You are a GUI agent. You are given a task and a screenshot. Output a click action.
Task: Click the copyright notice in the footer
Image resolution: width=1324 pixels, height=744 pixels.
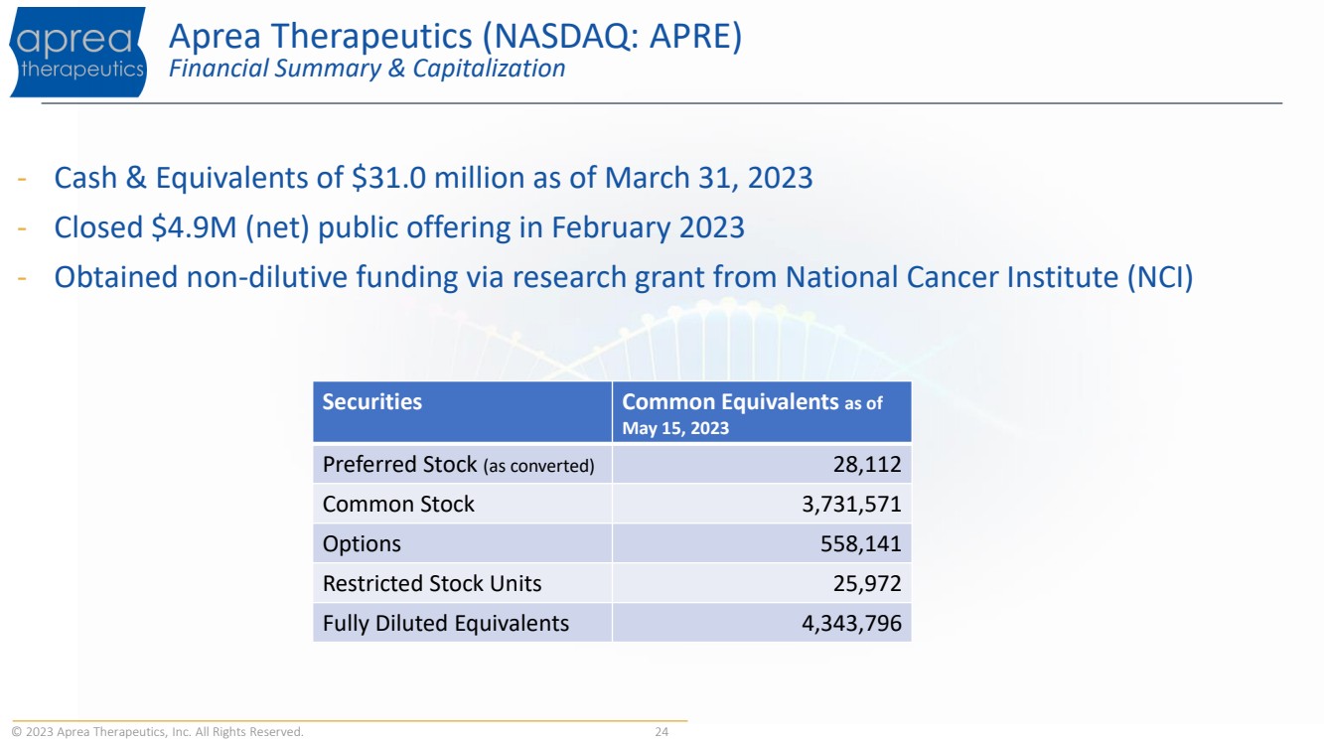[x=158, y=733]
